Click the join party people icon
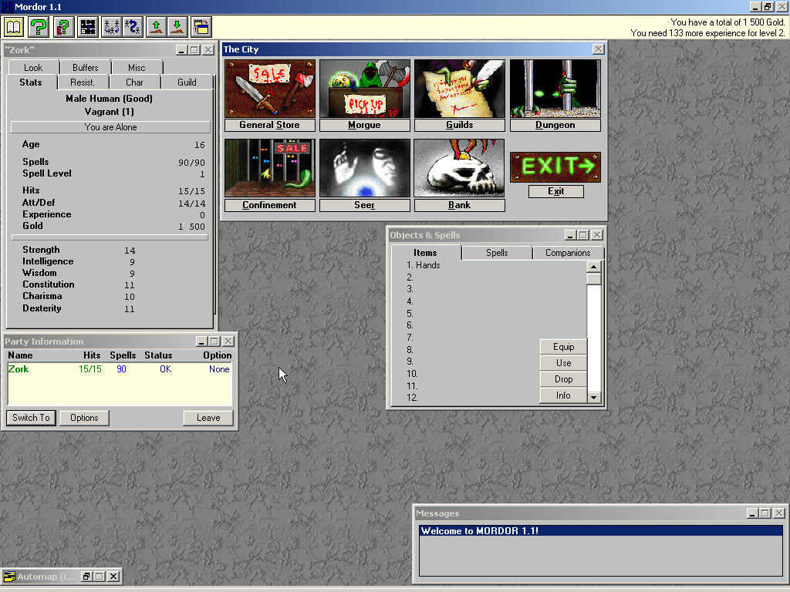Viewport: 790px width, 592px height. pos(112,27)
